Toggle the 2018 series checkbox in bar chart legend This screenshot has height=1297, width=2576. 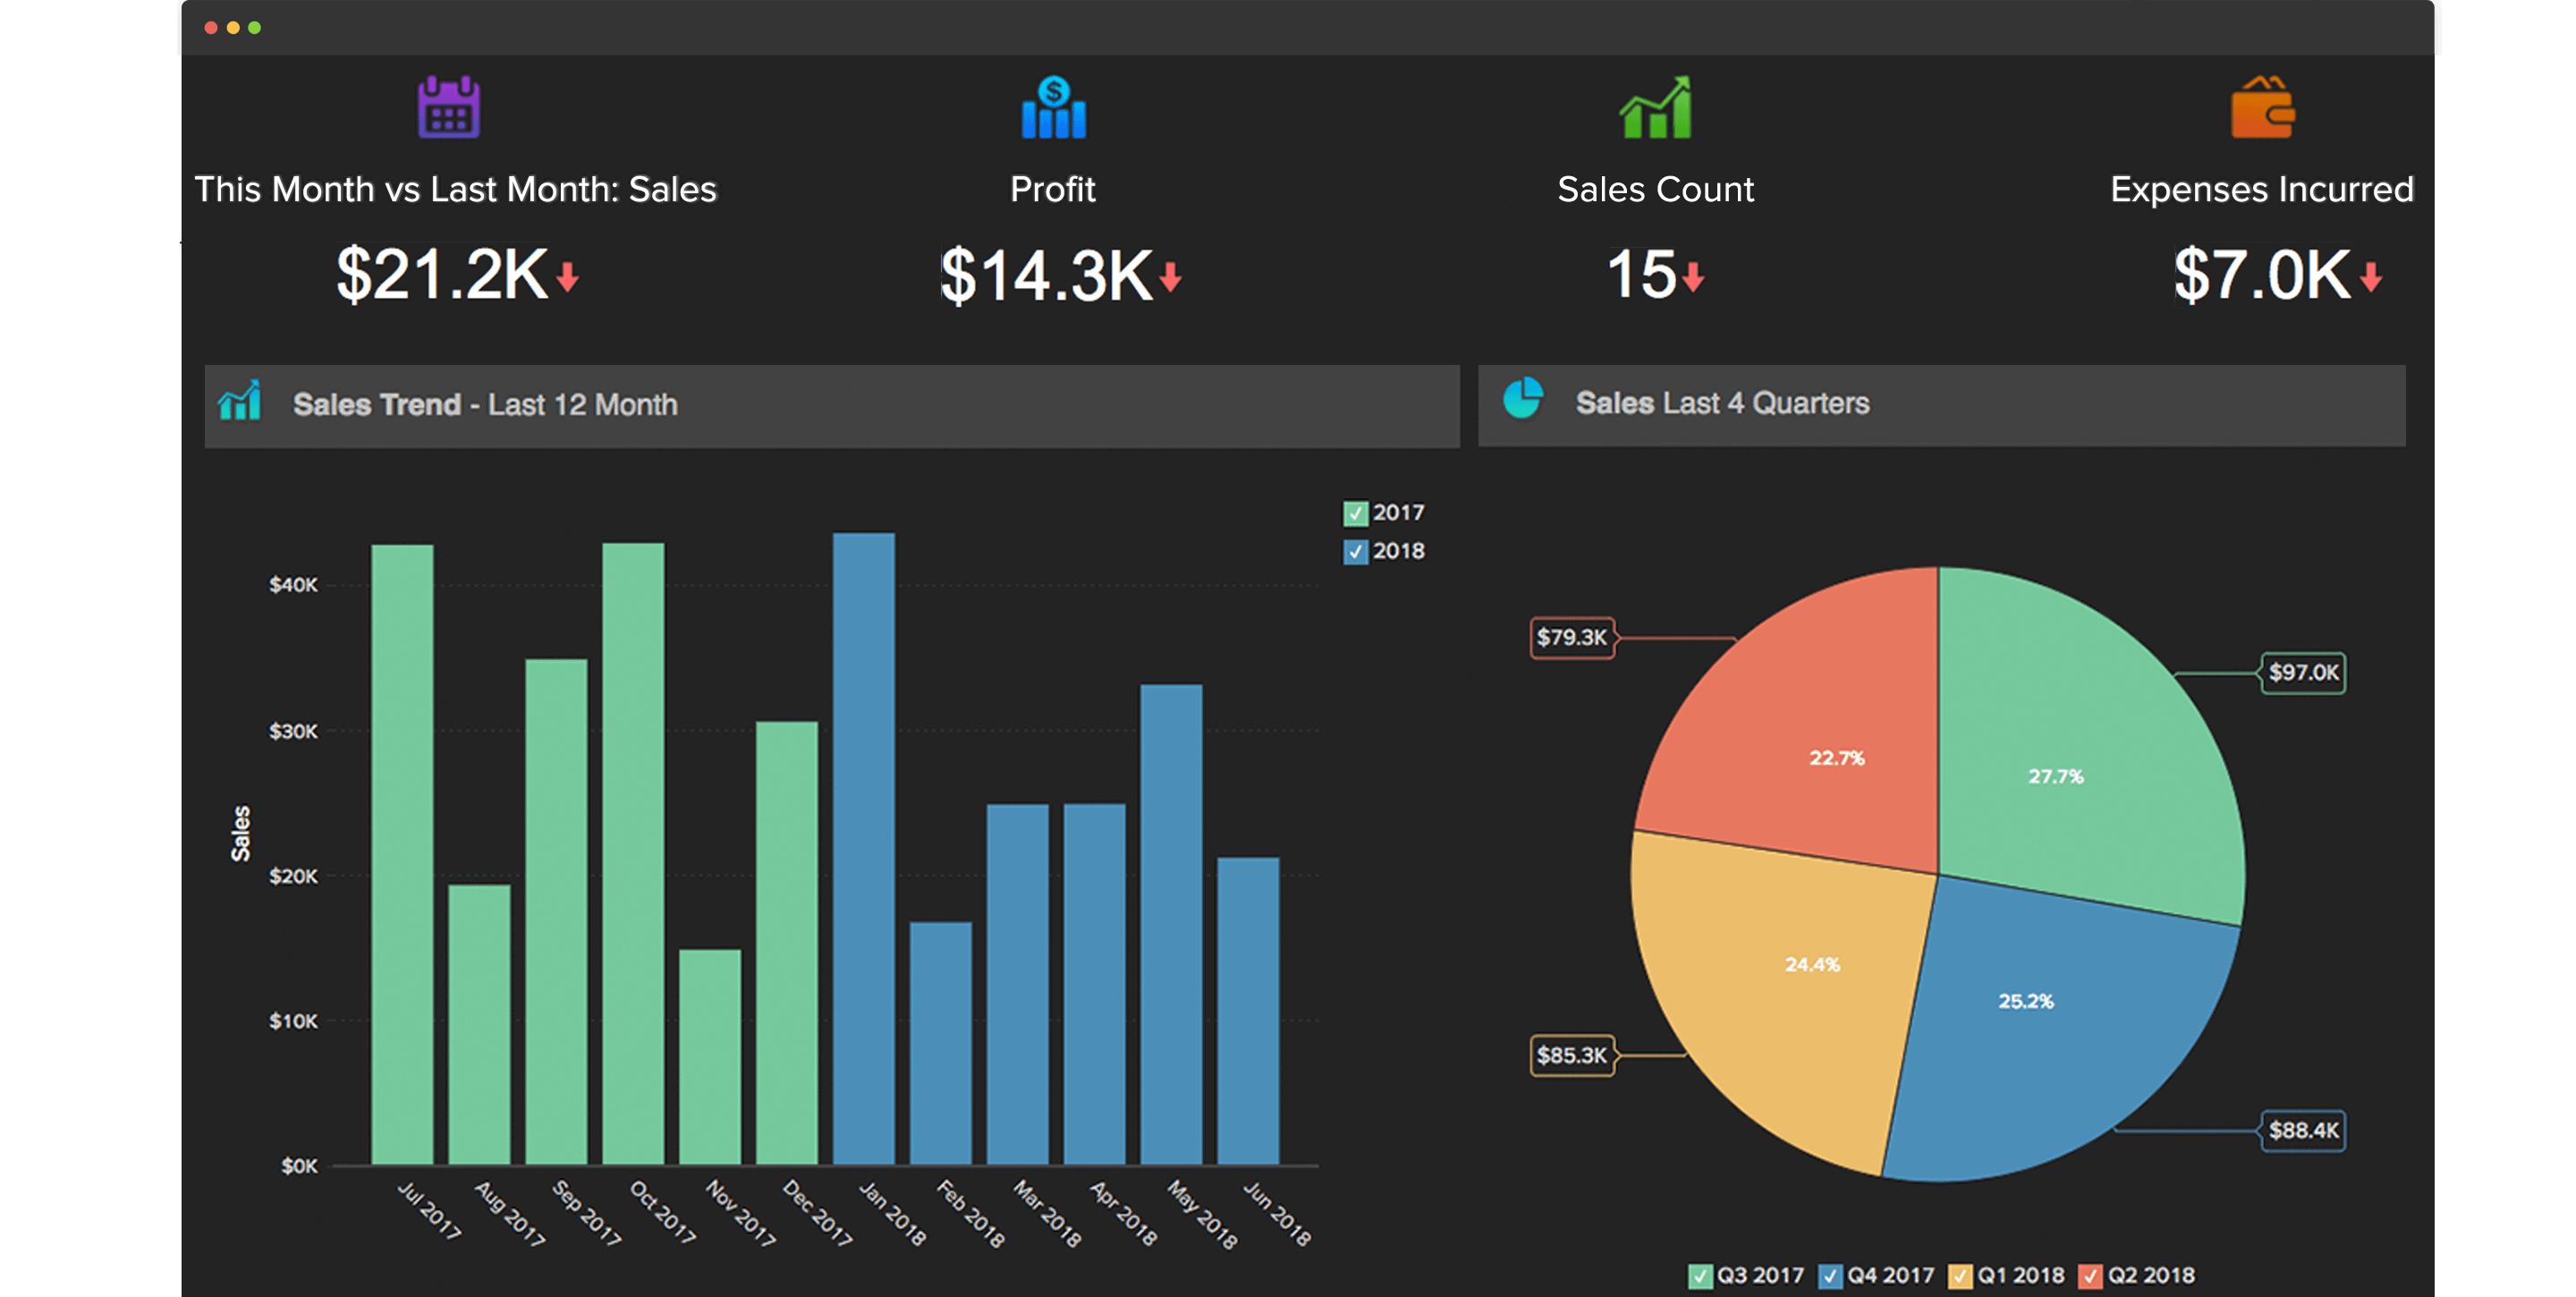pos(1357,551)
